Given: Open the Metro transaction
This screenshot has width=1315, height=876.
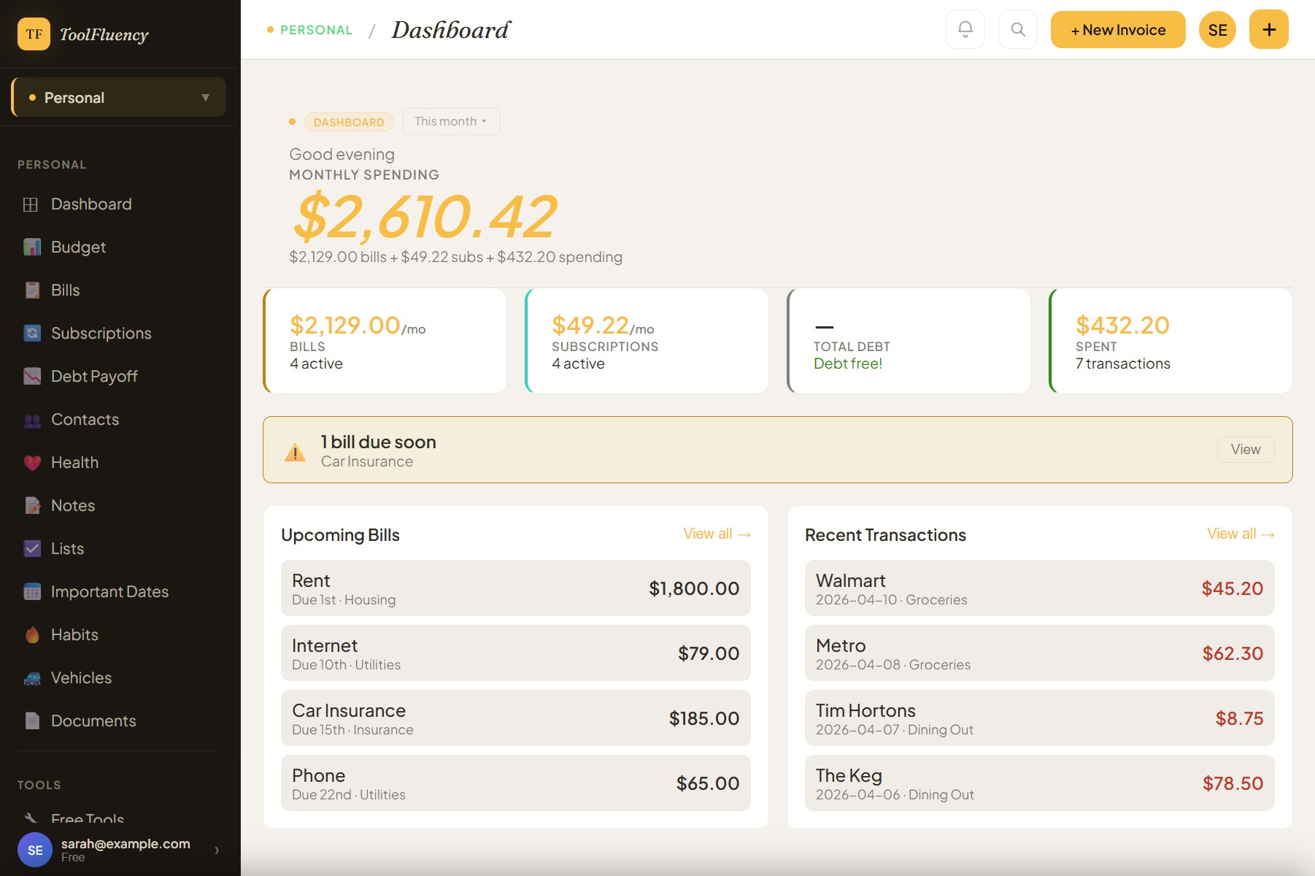Looking at the screenshot, I should click(1040, 653).
